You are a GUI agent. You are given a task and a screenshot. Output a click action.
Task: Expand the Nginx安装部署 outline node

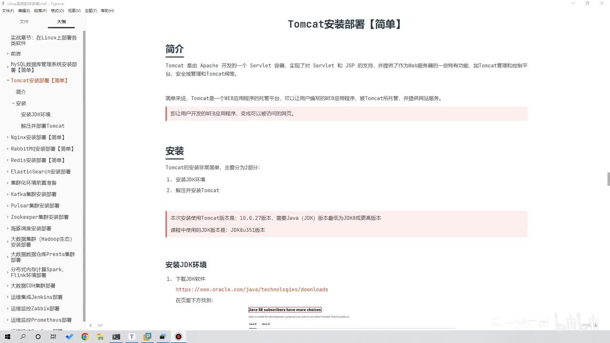point(8,137)
